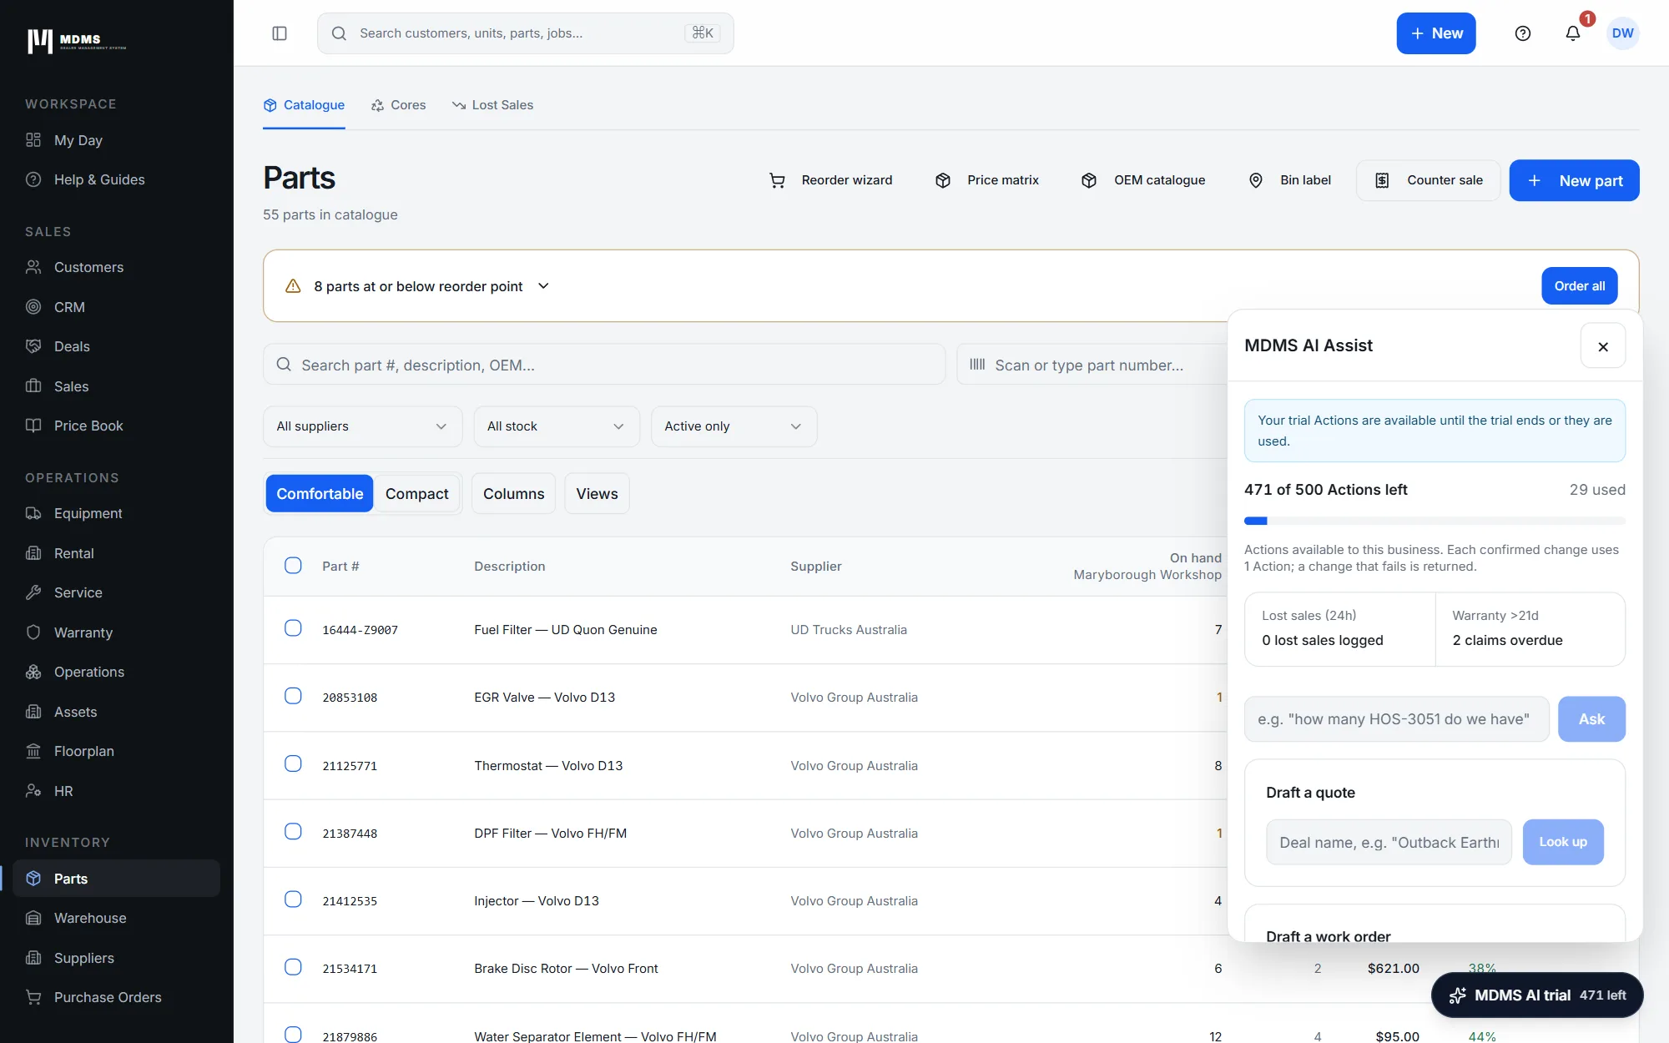
Task: Click the blue New button in header
Action: click(1436, 33)
